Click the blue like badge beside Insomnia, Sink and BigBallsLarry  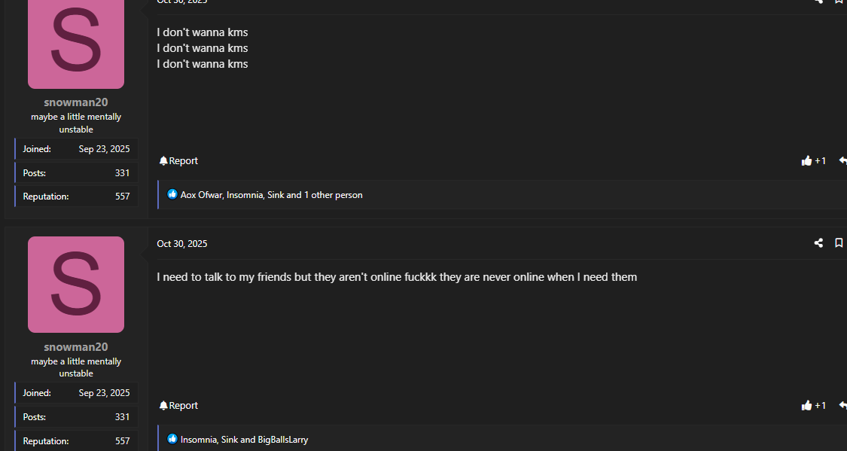172,439
